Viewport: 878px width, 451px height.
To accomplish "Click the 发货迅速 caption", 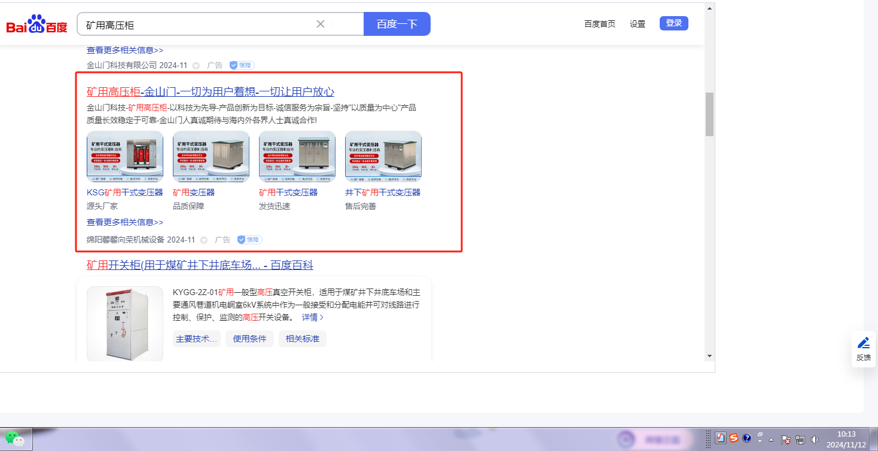I will pos(275,206).
